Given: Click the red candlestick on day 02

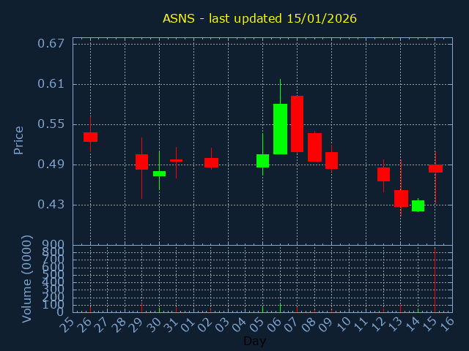Looking at the screenshot, I should (x=211, y=162).
